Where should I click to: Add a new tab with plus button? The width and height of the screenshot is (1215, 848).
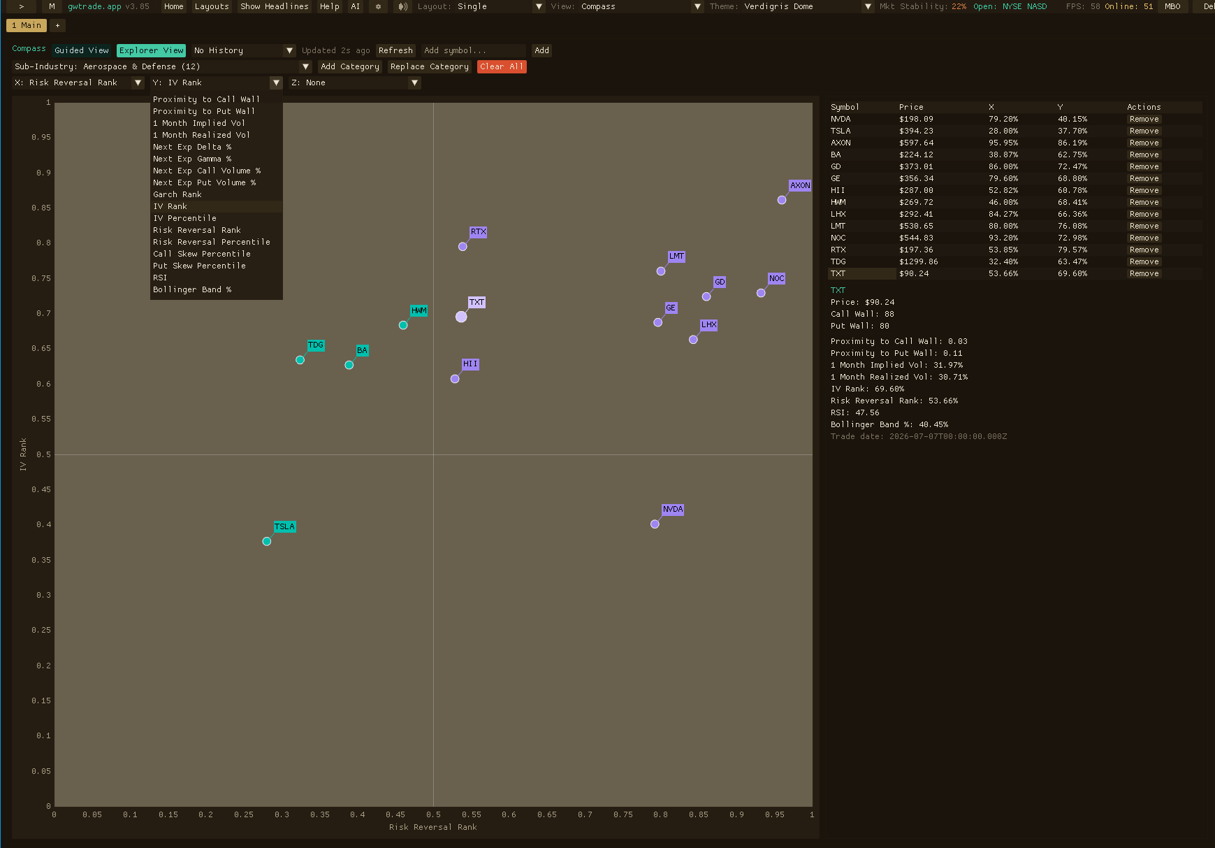click(x=57, y=25)
